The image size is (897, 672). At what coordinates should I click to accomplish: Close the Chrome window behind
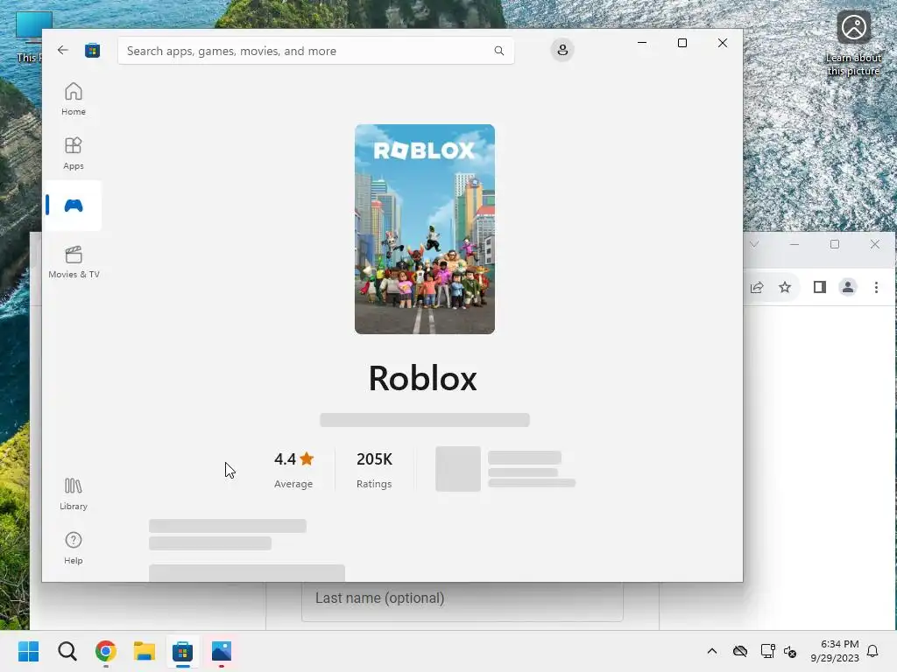coord(875,244)
